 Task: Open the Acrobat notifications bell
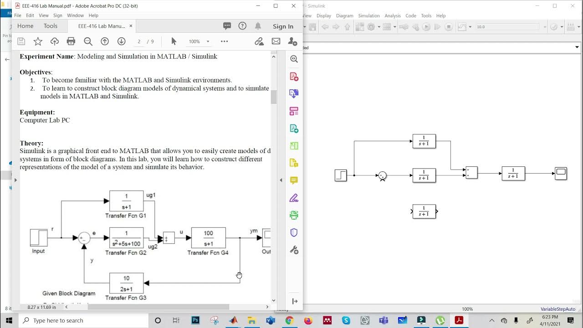258,26
